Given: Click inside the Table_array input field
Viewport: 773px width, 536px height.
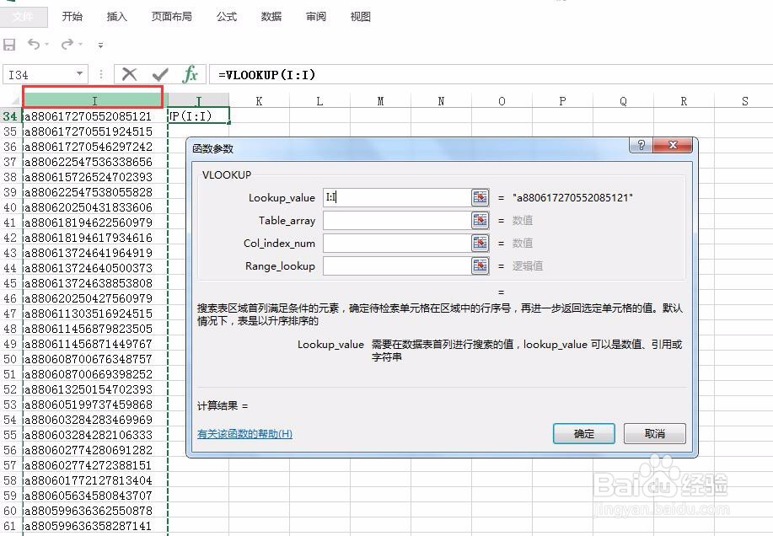Looking at the screenshot, I should (405, 220).
